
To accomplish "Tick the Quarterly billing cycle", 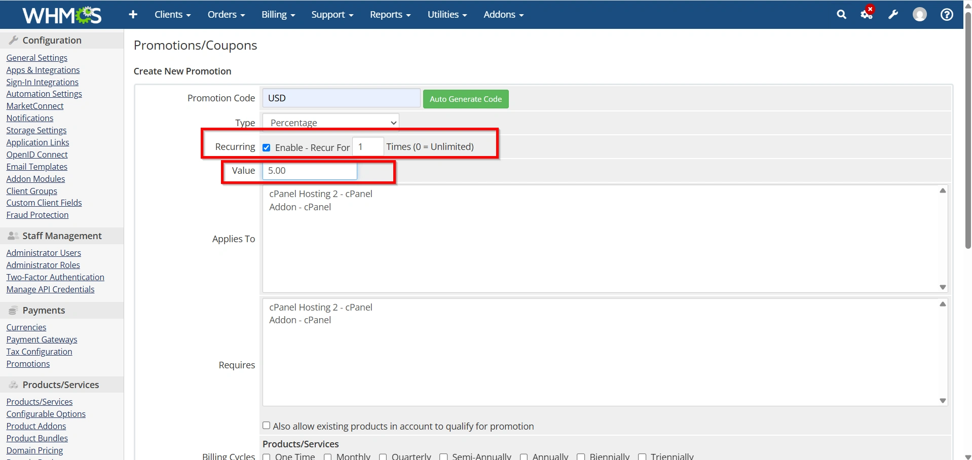I will coord(383,457).
